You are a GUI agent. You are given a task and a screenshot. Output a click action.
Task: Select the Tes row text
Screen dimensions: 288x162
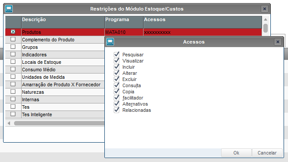point(26,107)
